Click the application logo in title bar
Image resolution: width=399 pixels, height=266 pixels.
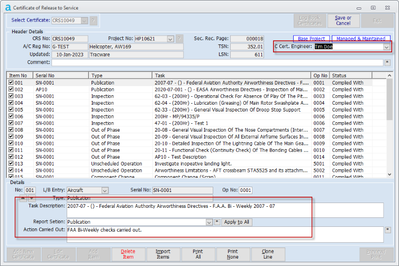click(x=8, y=8)
